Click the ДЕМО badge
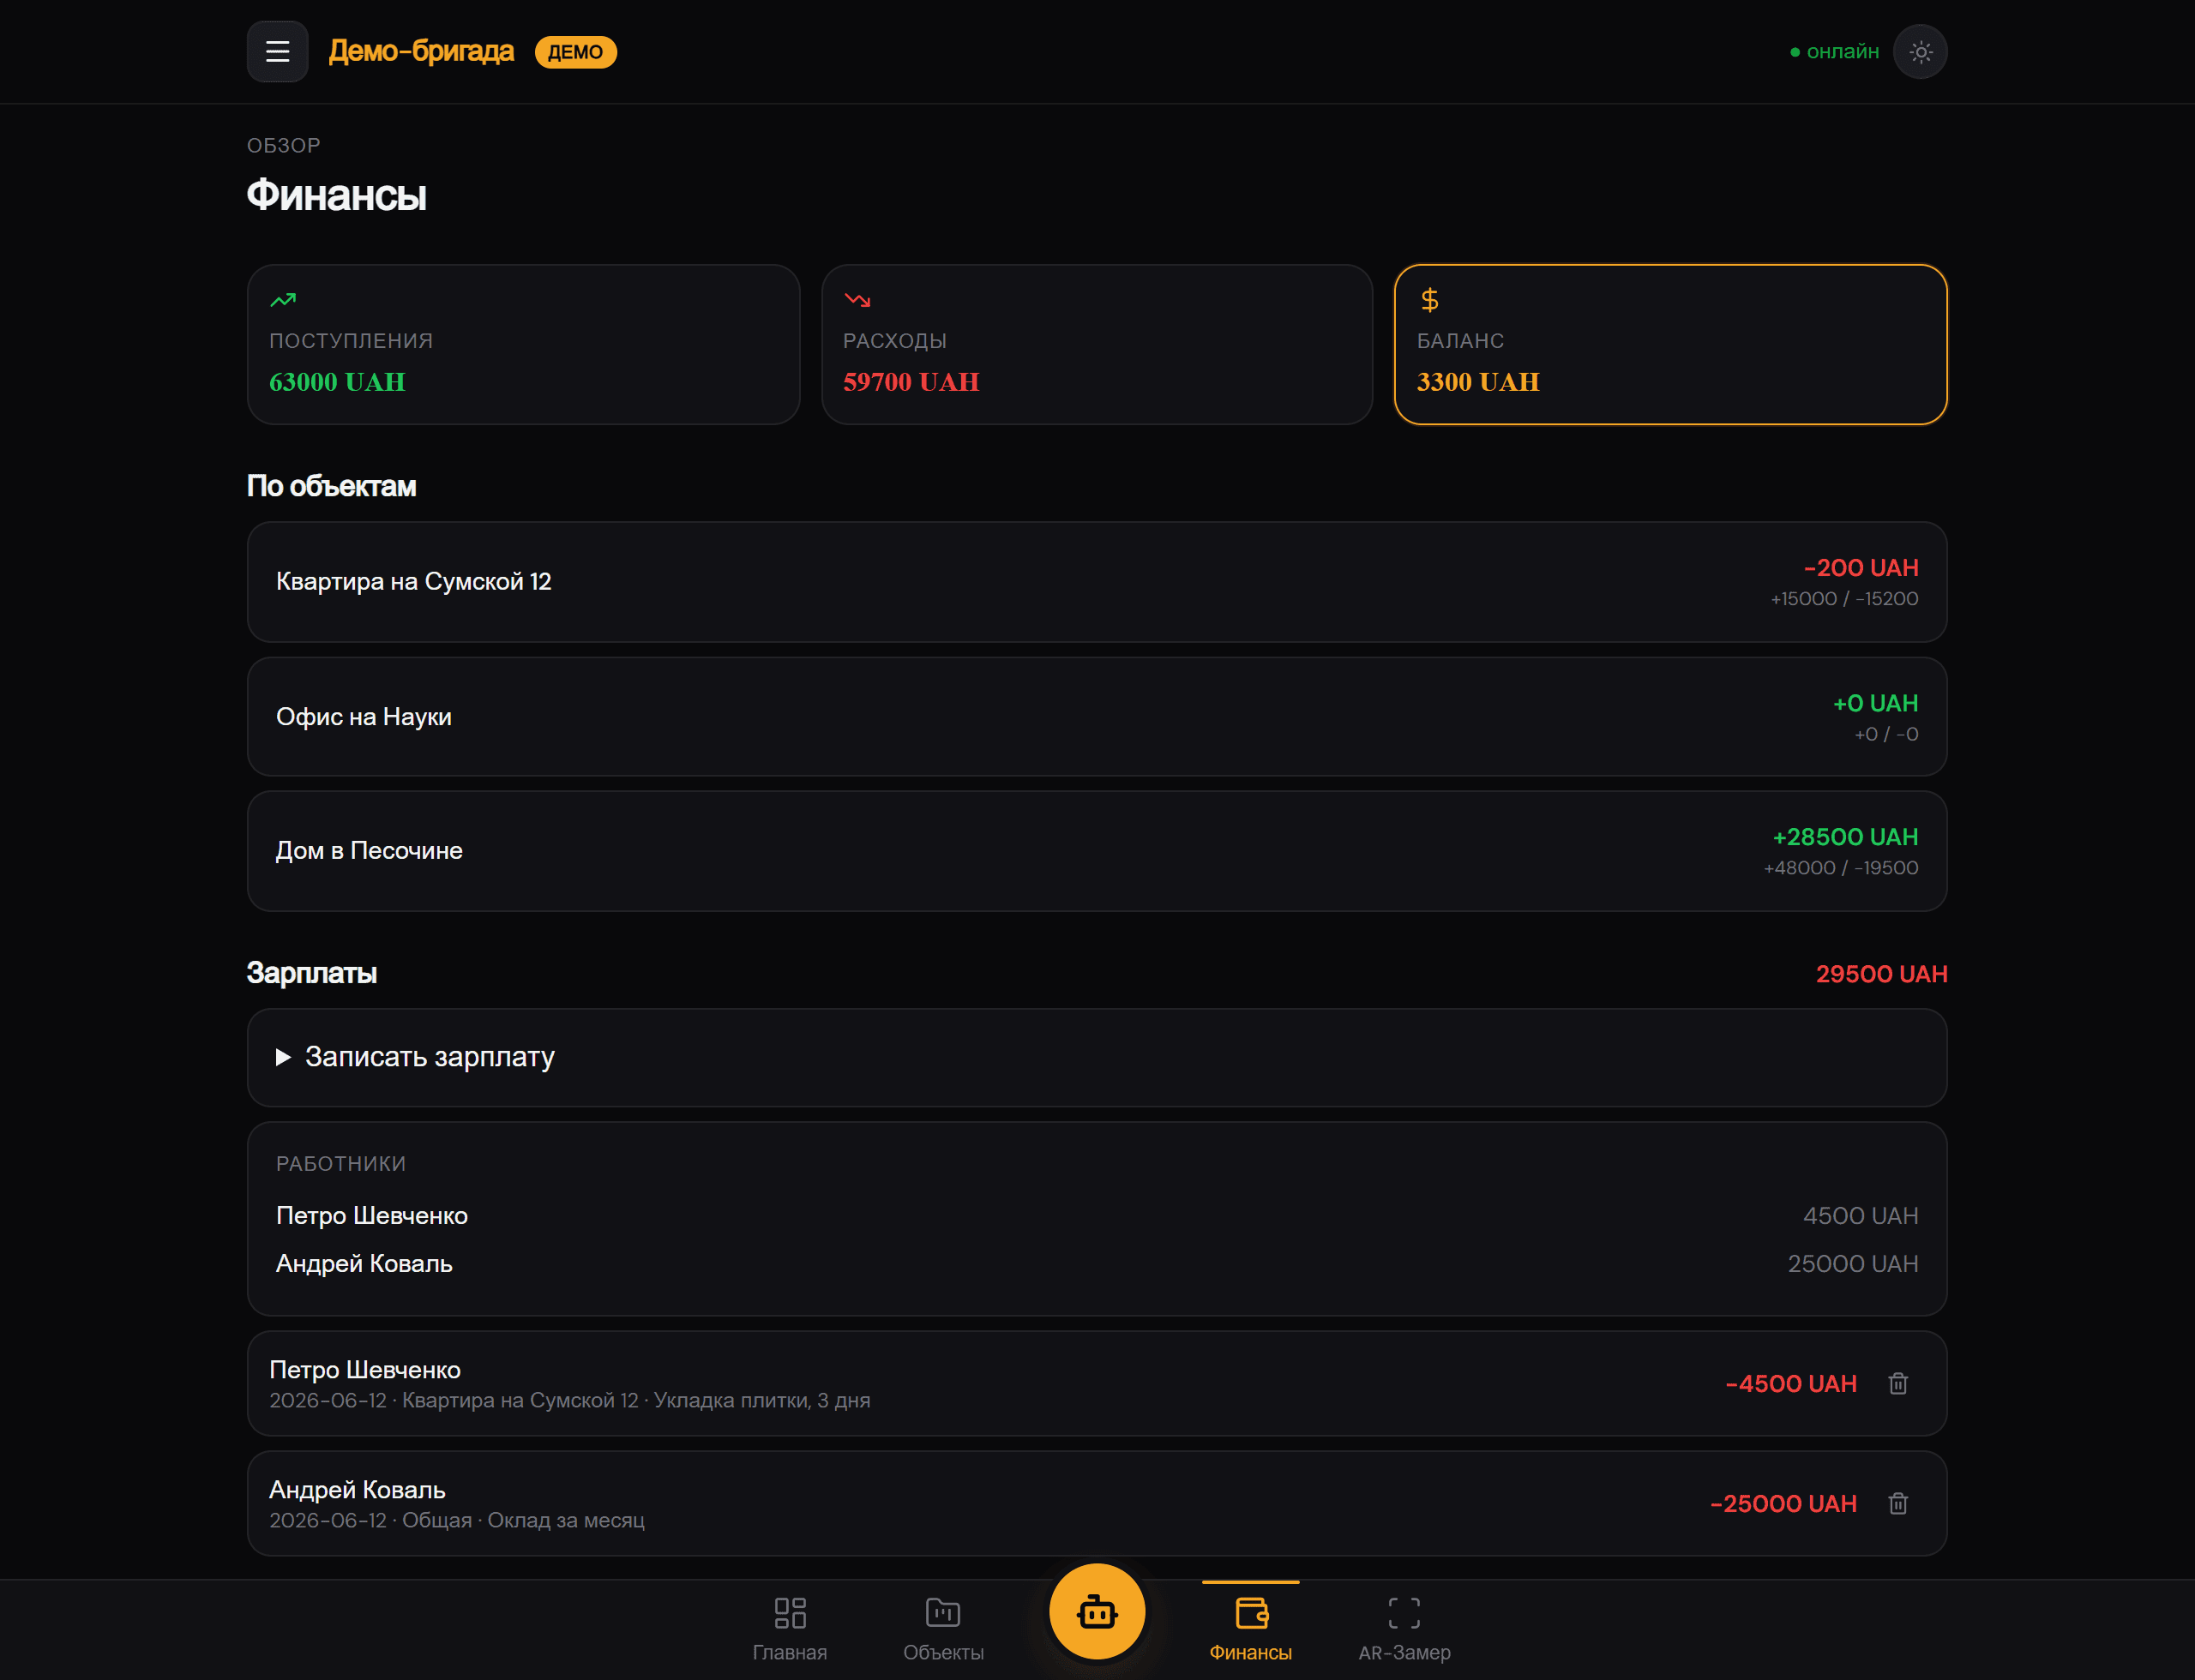2195x1680 pixels. (575, 52)
